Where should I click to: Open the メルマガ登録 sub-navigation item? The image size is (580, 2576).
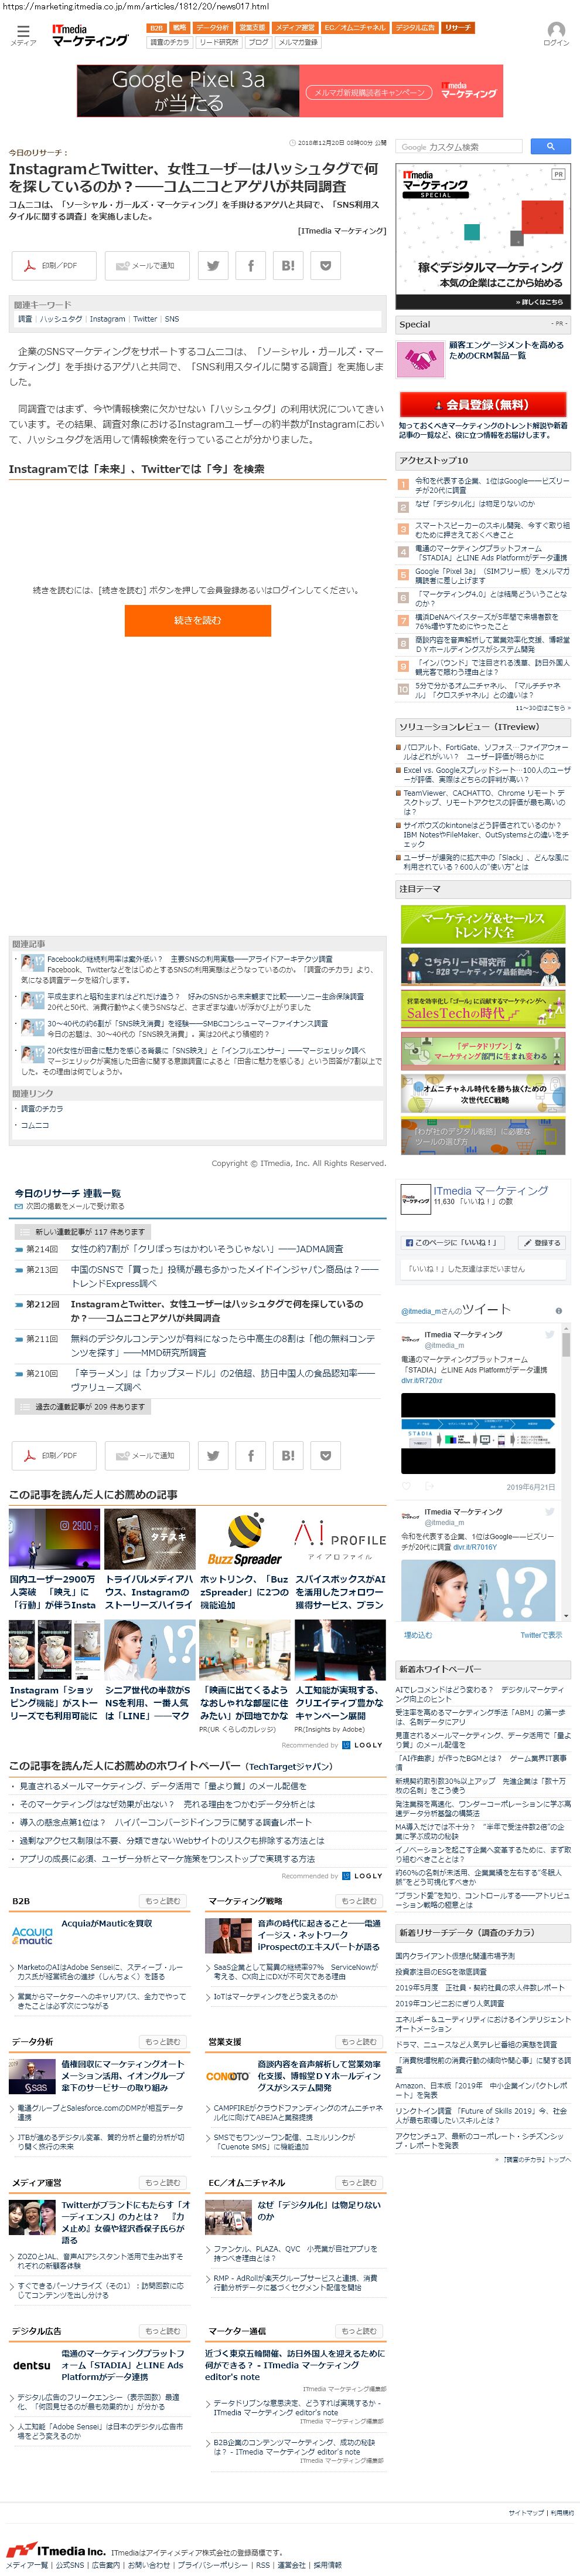[x=298, y=42]
